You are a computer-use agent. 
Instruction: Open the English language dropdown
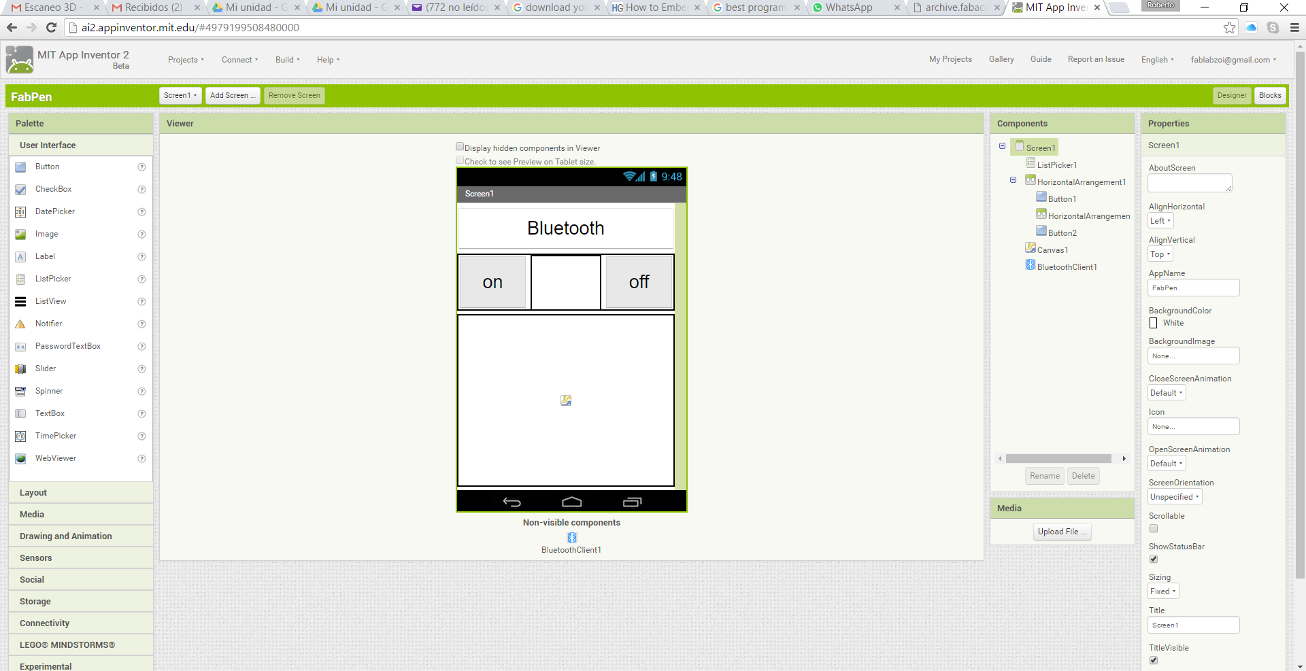(1157, 60)
